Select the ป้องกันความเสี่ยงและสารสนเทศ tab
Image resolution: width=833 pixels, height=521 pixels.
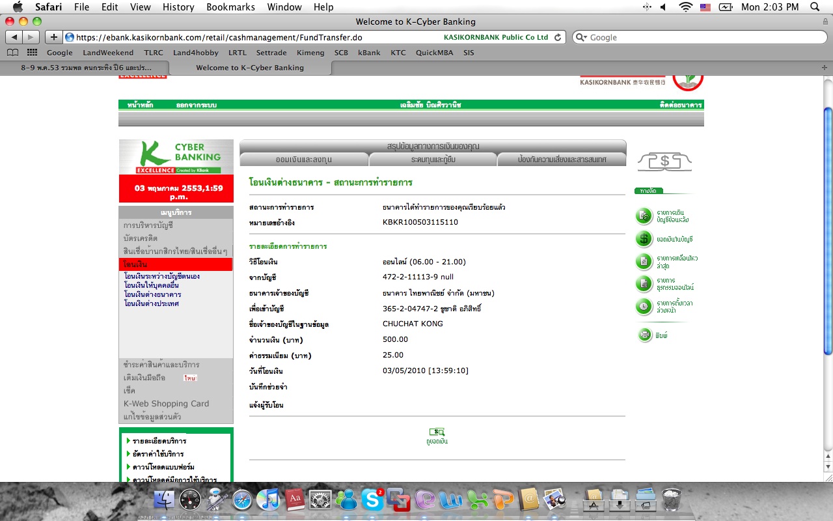point(562,159)
